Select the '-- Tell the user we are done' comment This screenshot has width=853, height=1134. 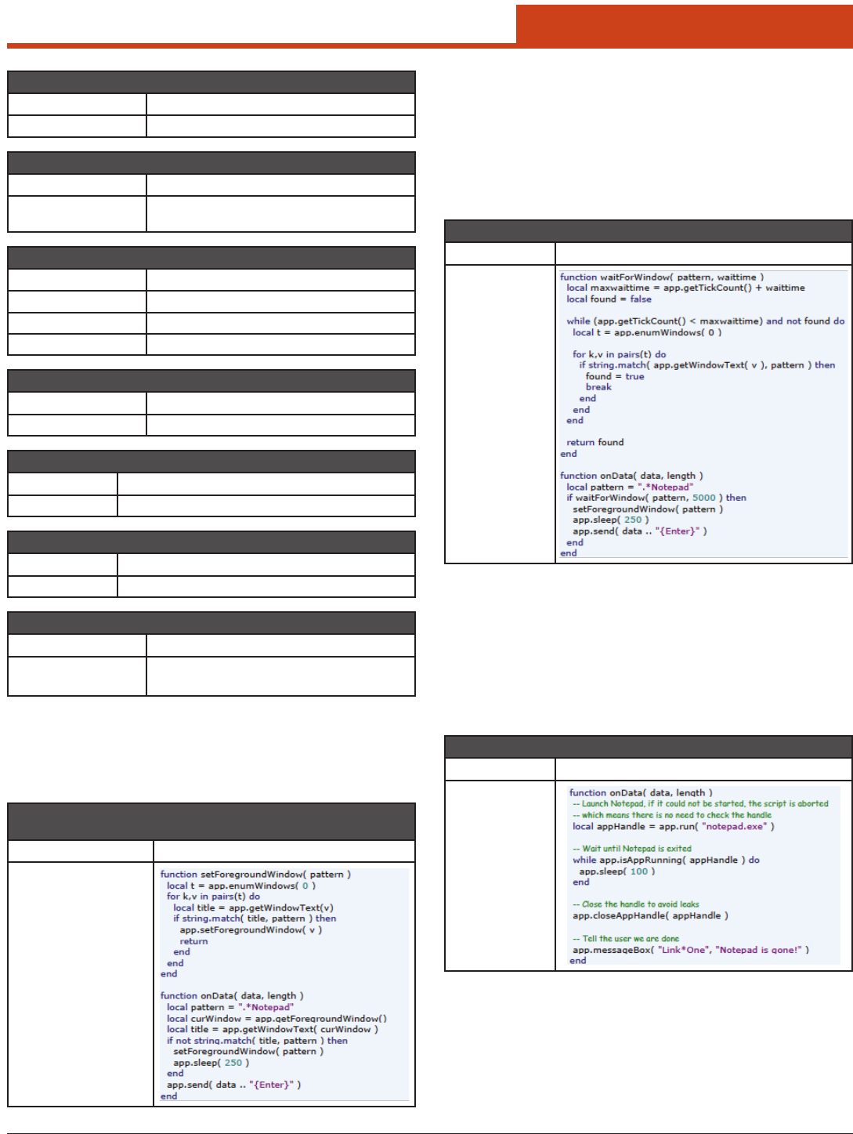[626, 938]
